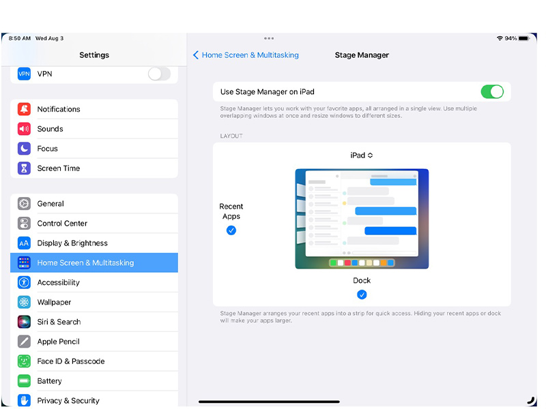Open the iPad layout dropdown
The image size is (546, 409).
(362, 155)
